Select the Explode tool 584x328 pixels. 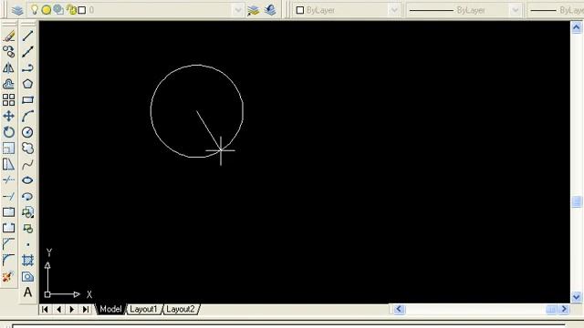(x=8, y=276)
